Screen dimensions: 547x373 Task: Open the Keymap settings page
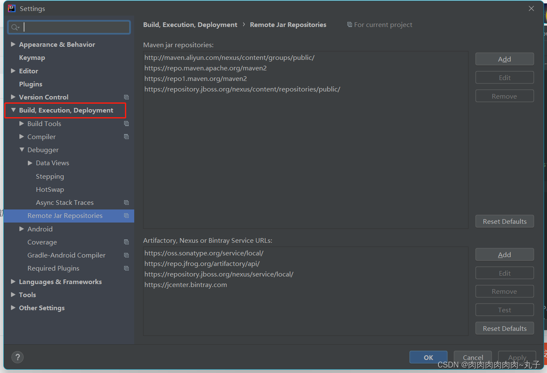point(32,58)
